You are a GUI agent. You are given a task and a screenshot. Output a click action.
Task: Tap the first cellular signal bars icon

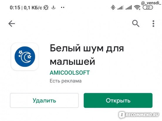tap(120, 8)
